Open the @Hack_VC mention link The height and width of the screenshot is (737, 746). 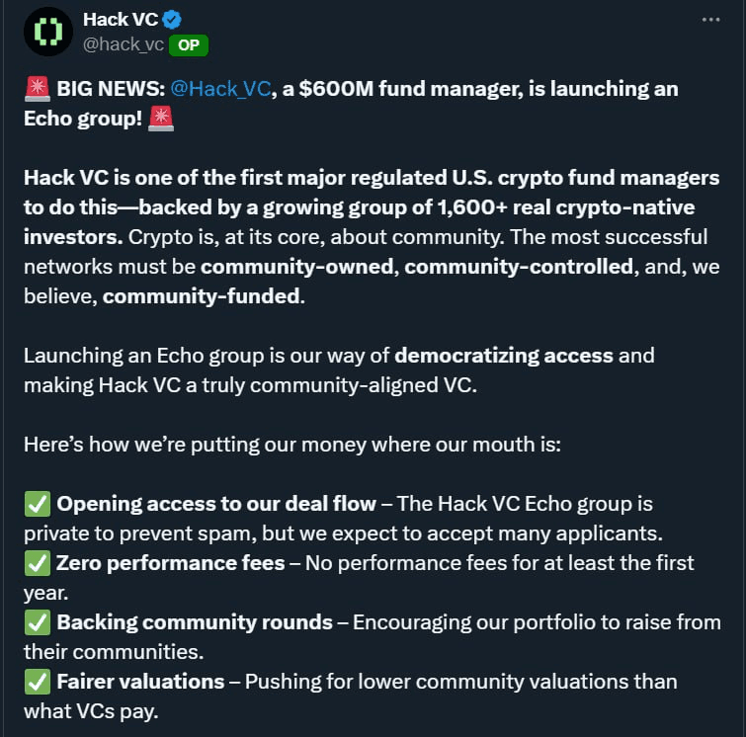pyautogui.click(x=220, y=89)
